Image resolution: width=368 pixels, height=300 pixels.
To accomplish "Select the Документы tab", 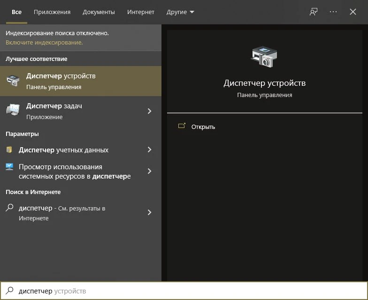I will (99, 12).
